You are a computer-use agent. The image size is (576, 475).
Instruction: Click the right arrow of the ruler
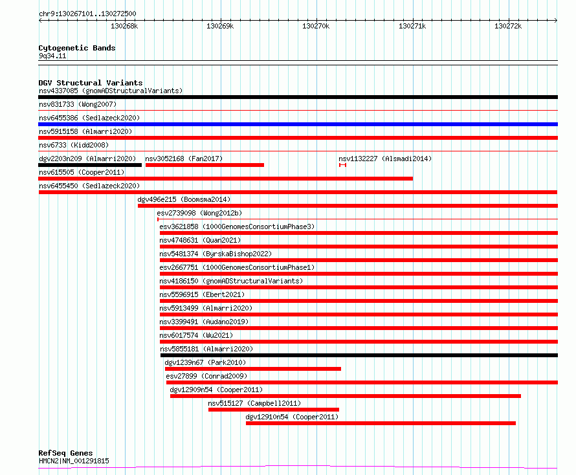point(556,21)
